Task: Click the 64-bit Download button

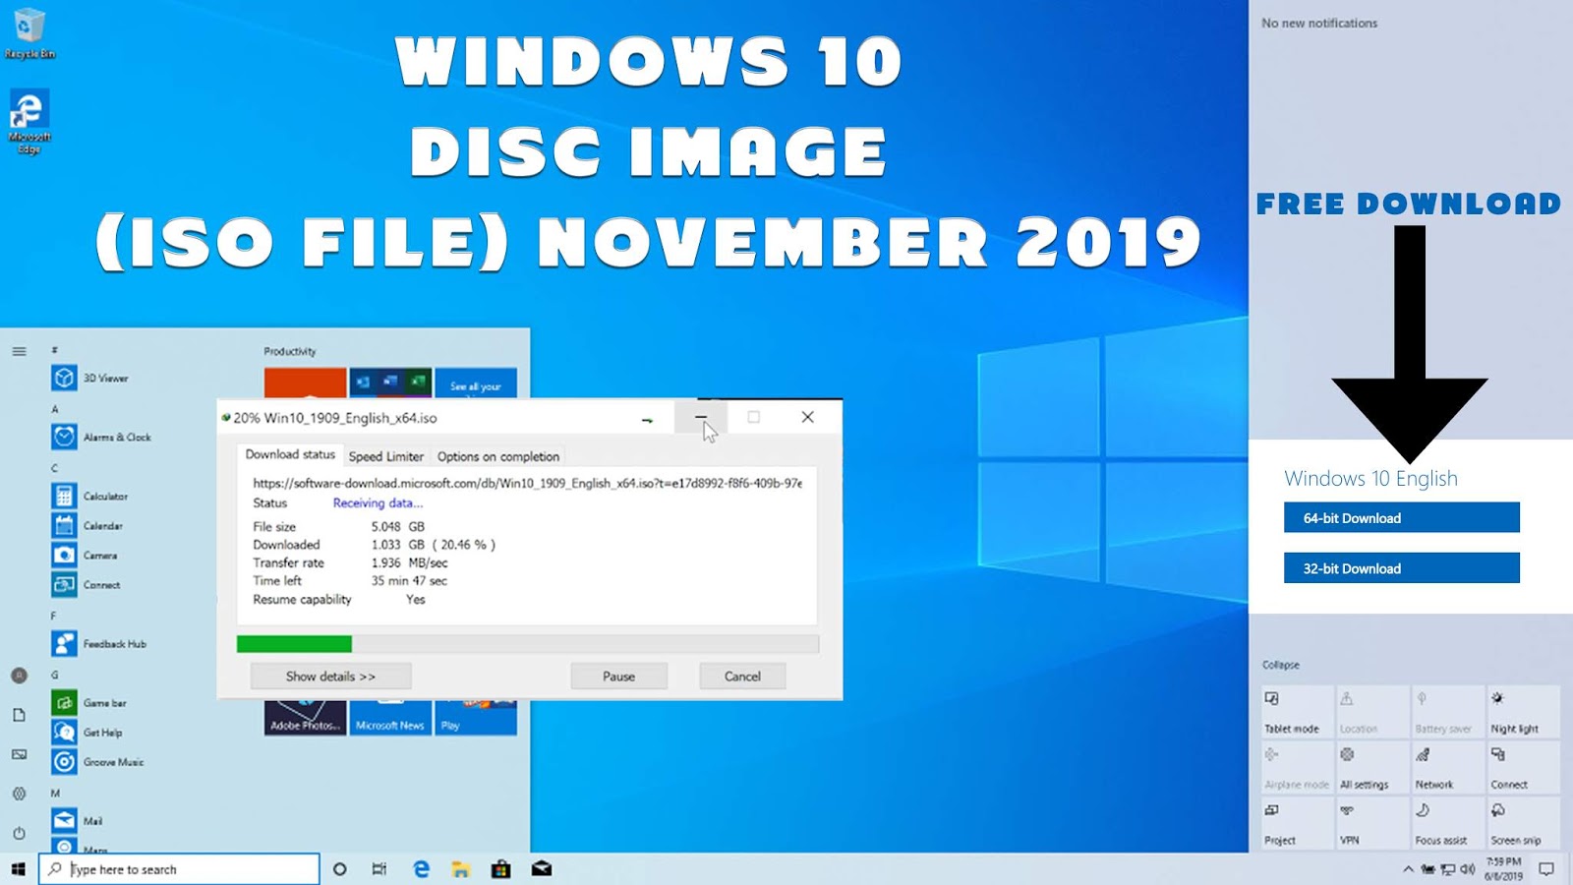Action: point(1402,517)
